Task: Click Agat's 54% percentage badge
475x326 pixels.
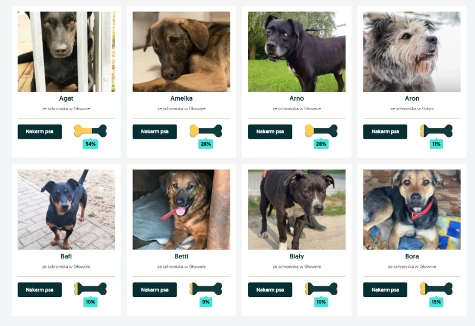Action: pos(90,144)
